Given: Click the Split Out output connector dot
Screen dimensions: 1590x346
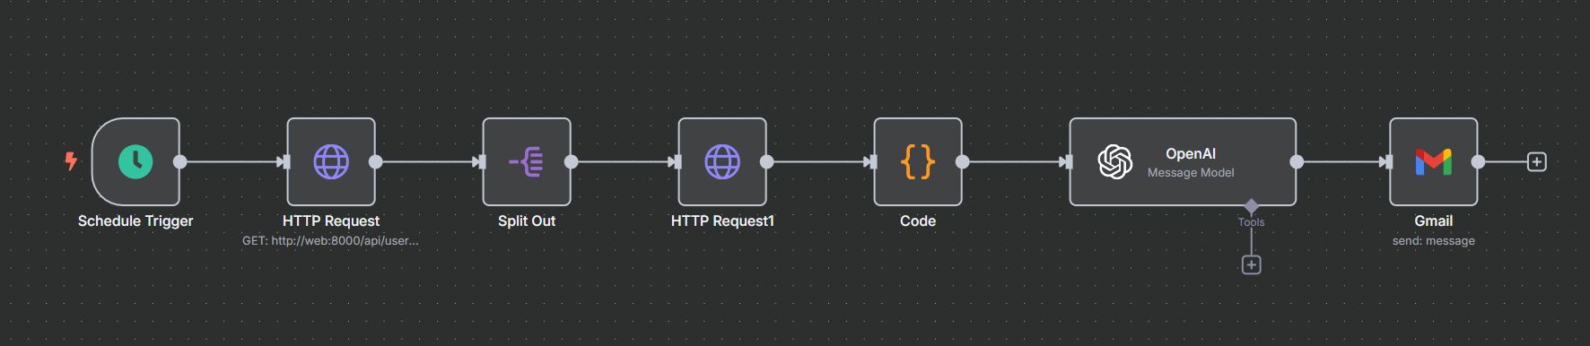Looking at the screenshot, I should 572,162.
